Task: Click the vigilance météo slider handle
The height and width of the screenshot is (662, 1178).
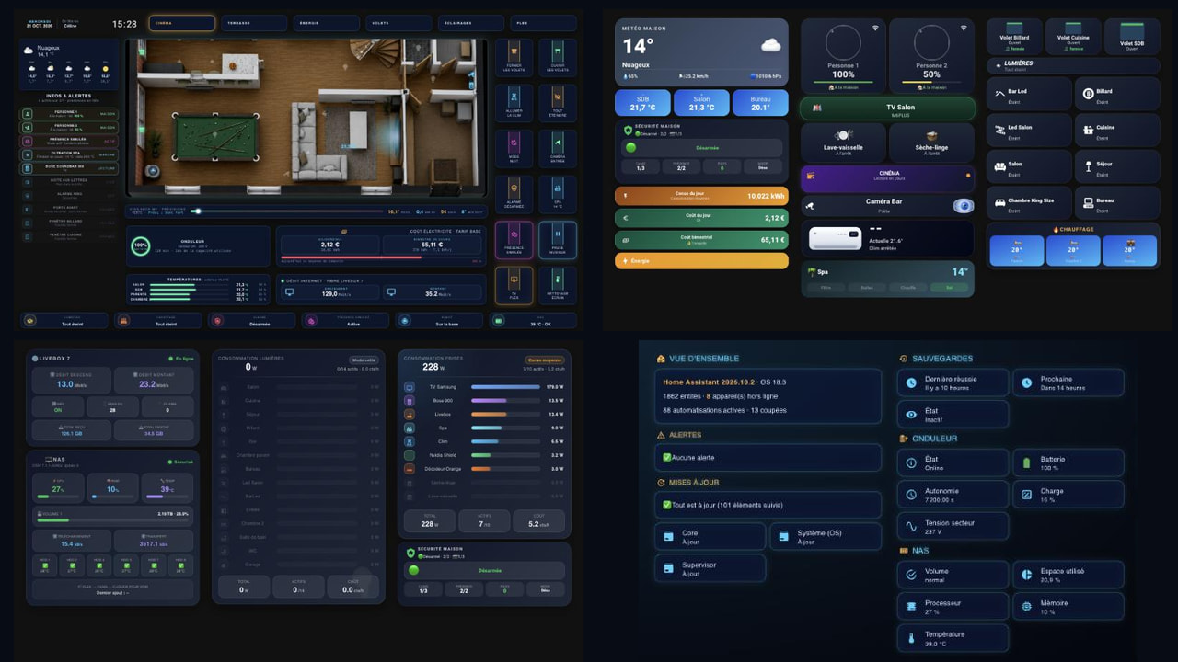Action: click(196, 211)
